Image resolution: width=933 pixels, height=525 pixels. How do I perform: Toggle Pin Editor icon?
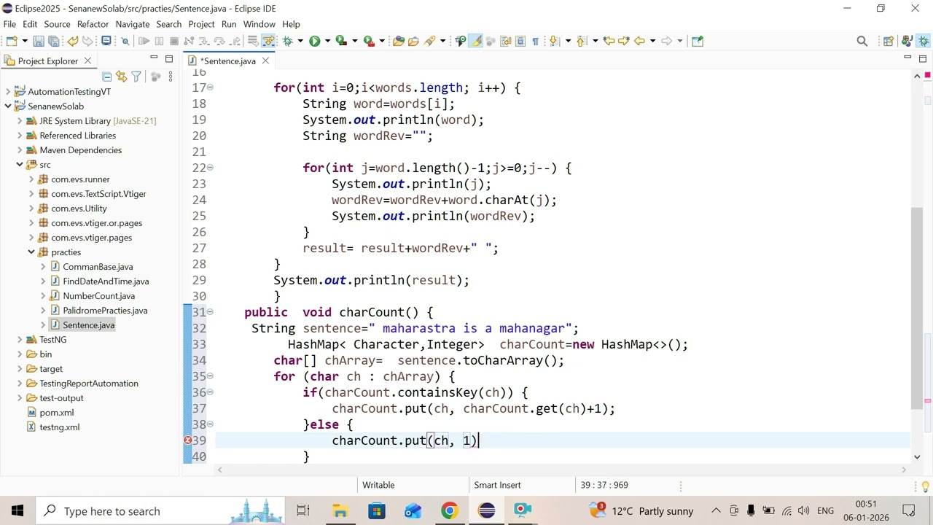pos(698,41)
